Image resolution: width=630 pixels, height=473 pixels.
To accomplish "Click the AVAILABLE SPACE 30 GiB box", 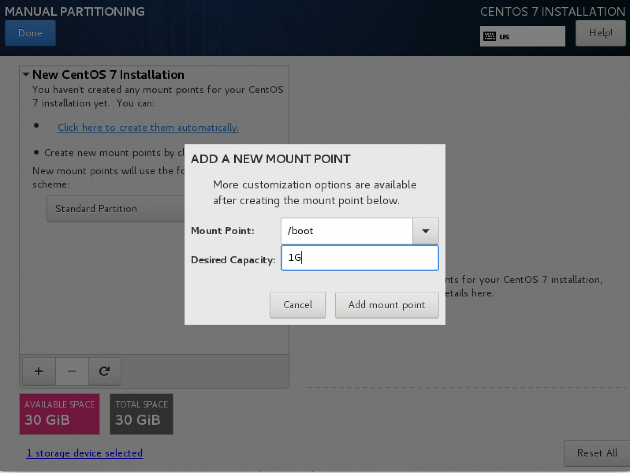I will pos(59,414).
